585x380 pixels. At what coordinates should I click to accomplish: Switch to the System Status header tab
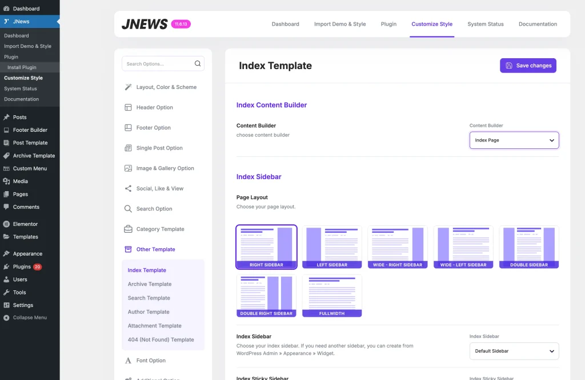point(486,24)
